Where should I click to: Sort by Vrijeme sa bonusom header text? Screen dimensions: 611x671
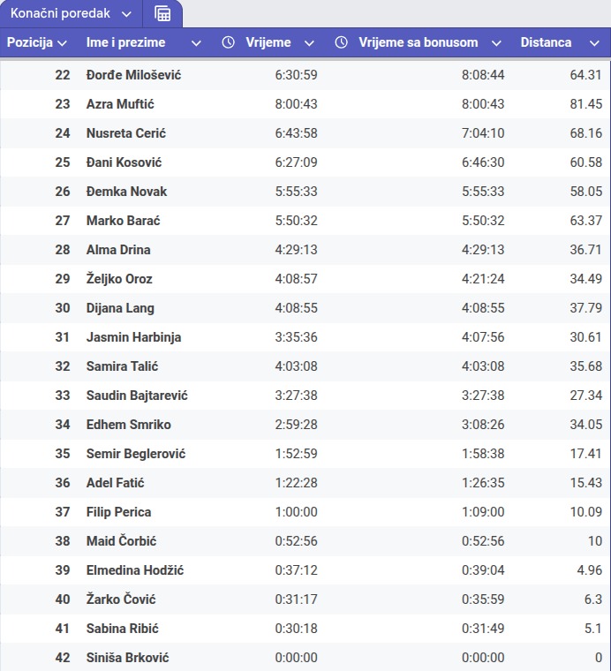418,42
